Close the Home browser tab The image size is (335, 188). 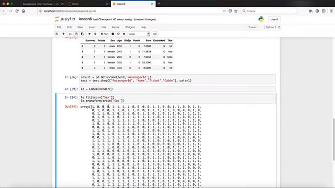pyautogui.click(x=107, y=4)
